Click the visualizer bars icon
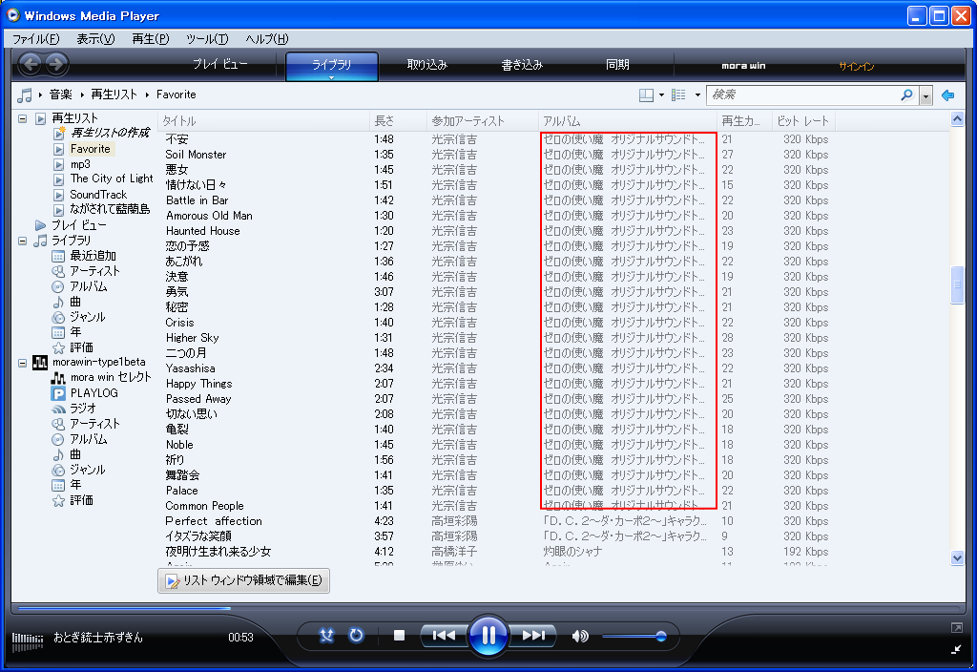977x672 pixels. coord(28,640)
